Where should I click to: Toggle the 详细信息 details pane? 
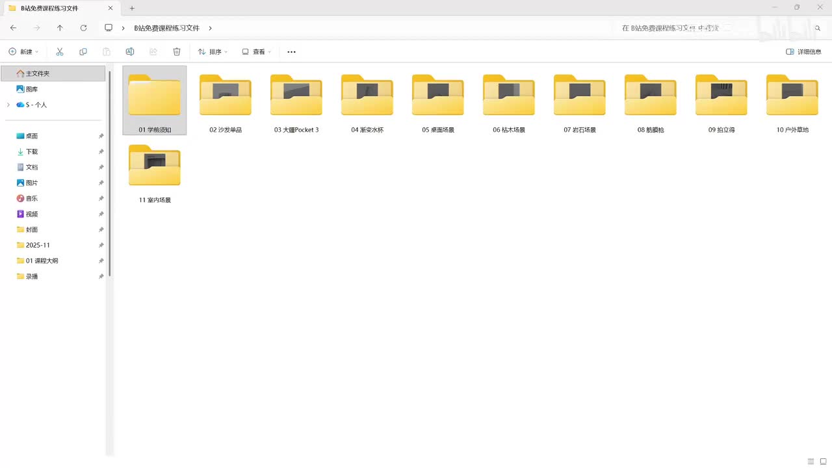point(803,51)
